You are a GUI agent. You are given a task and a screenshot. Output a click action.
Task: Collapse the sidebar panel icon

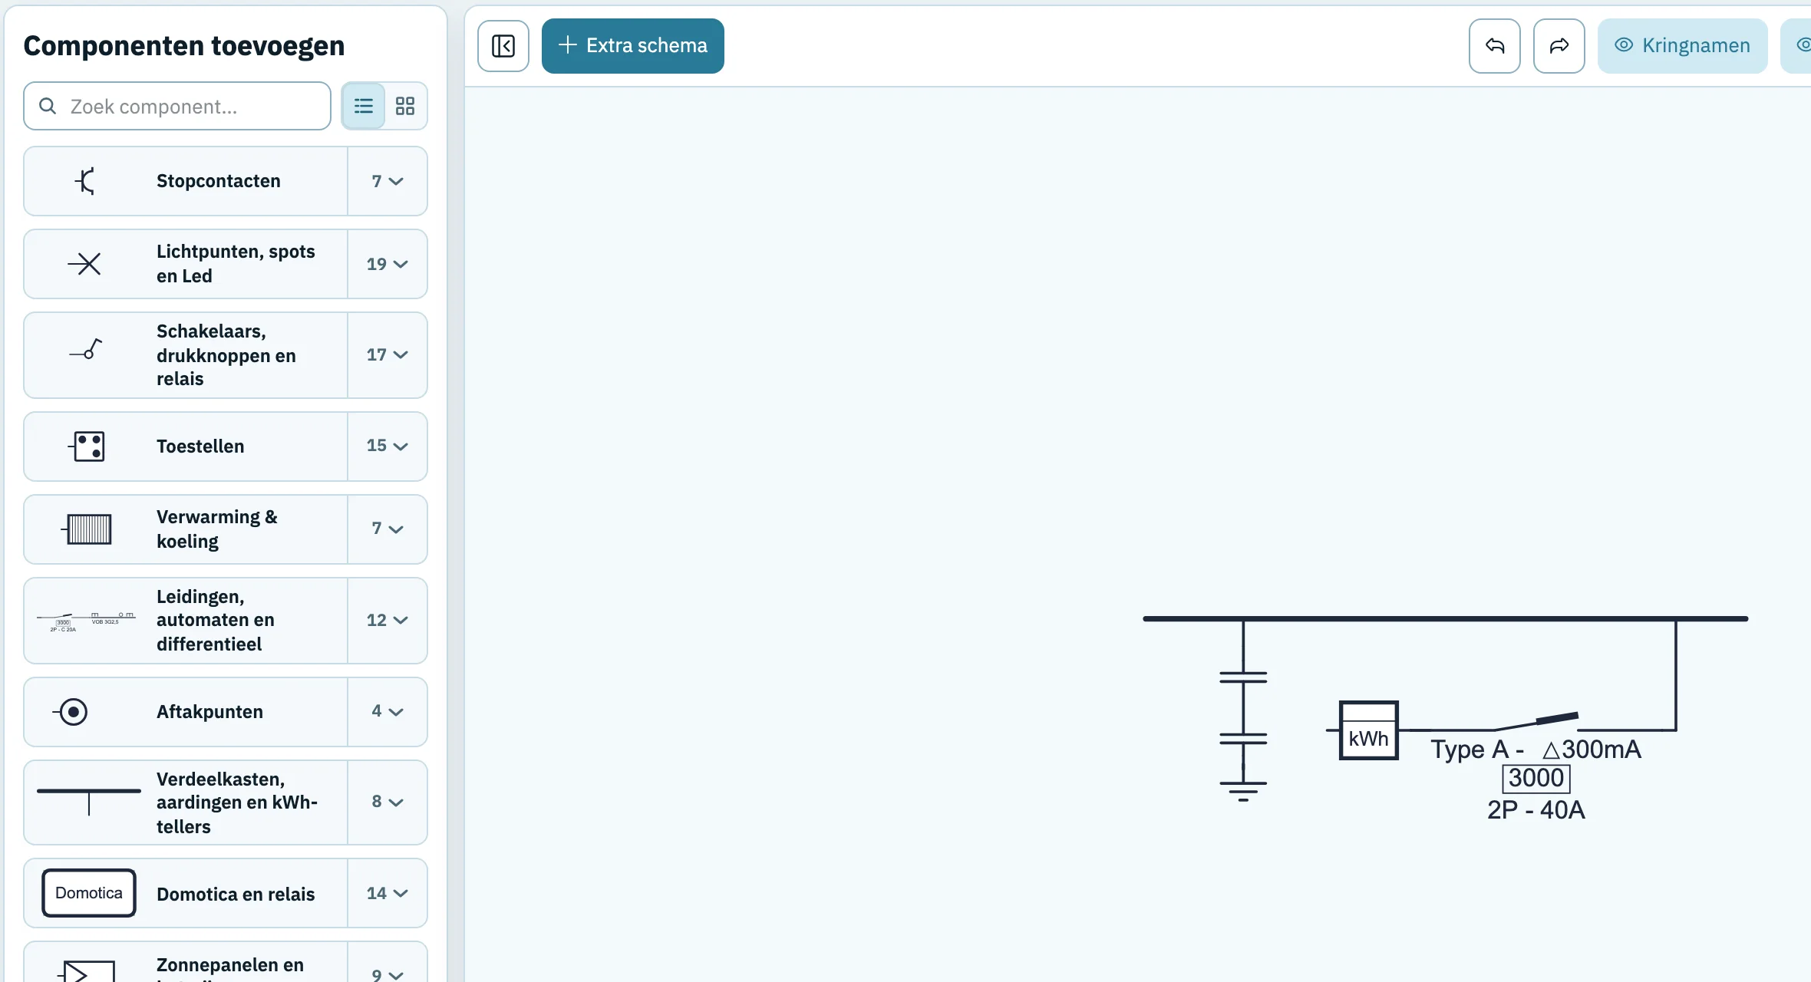coord(503,46)
